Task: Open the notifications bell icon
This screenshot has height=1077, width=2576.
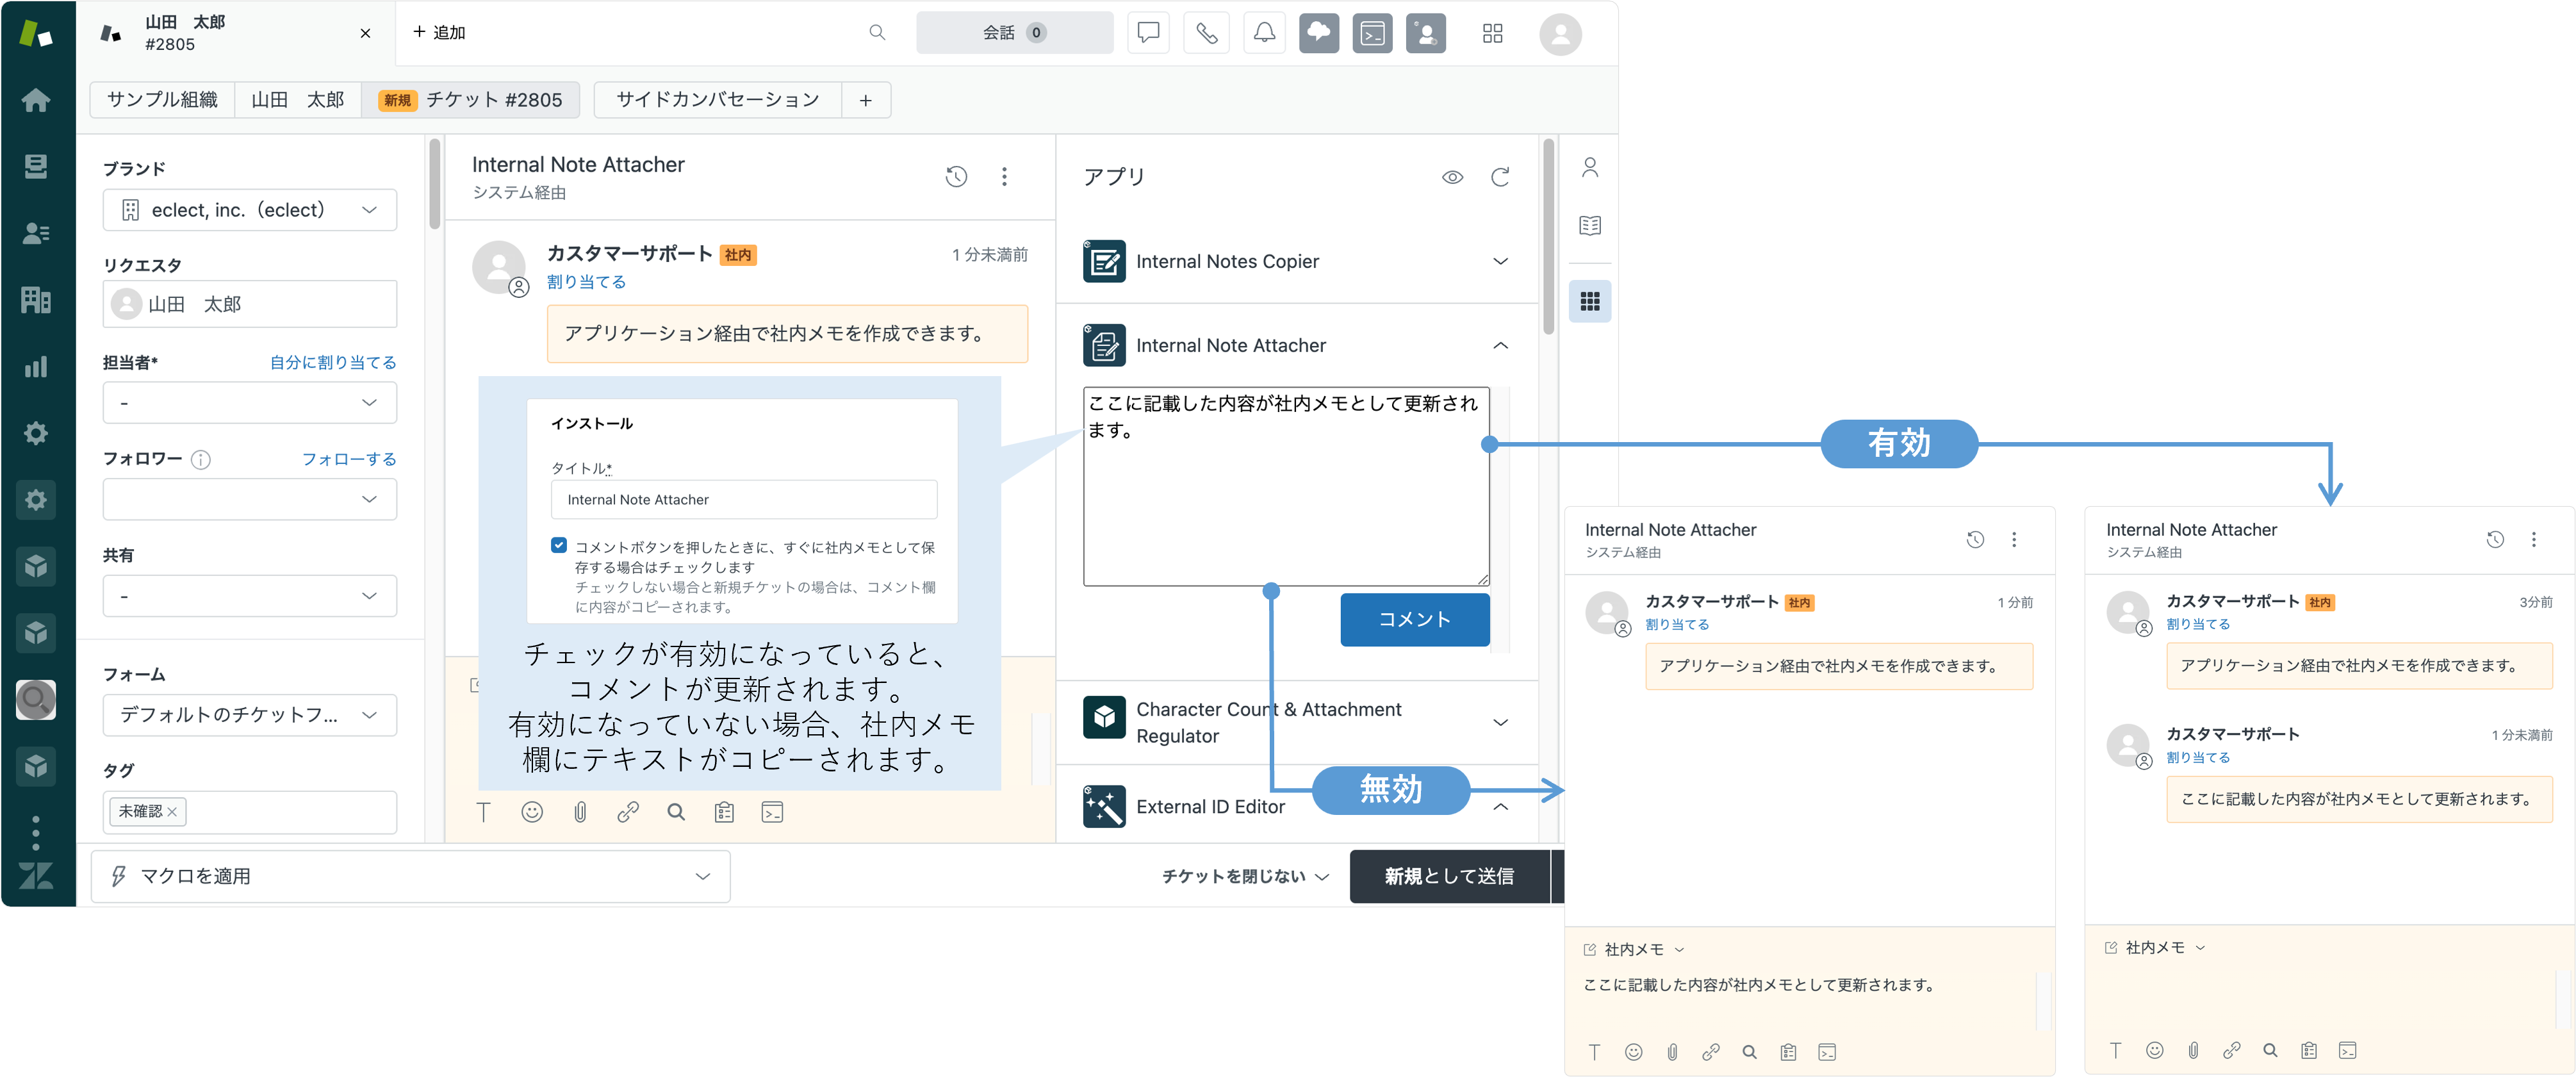Action: pyautogui.click(x=1265, y=33)
